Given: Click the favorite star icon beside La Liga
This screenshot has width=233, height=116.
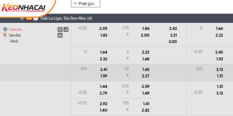Looking at the screenshot, I should pyautogui.click(x=22, y=19).
